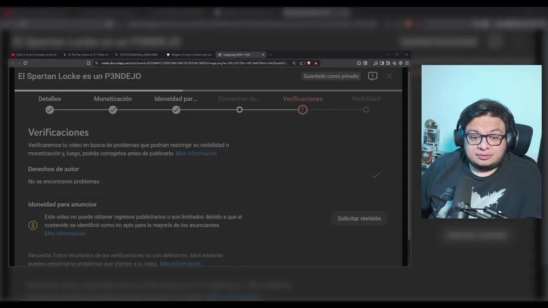548x308 pixels.
Task: Share this page via the share icon
Action: pyautogui.click(x=301, y=63)
